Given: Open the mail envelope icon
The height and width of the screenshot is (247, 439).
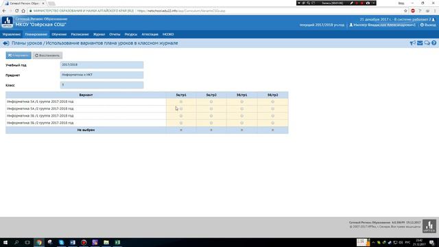Looking at the screenshot, I should 420,43.
